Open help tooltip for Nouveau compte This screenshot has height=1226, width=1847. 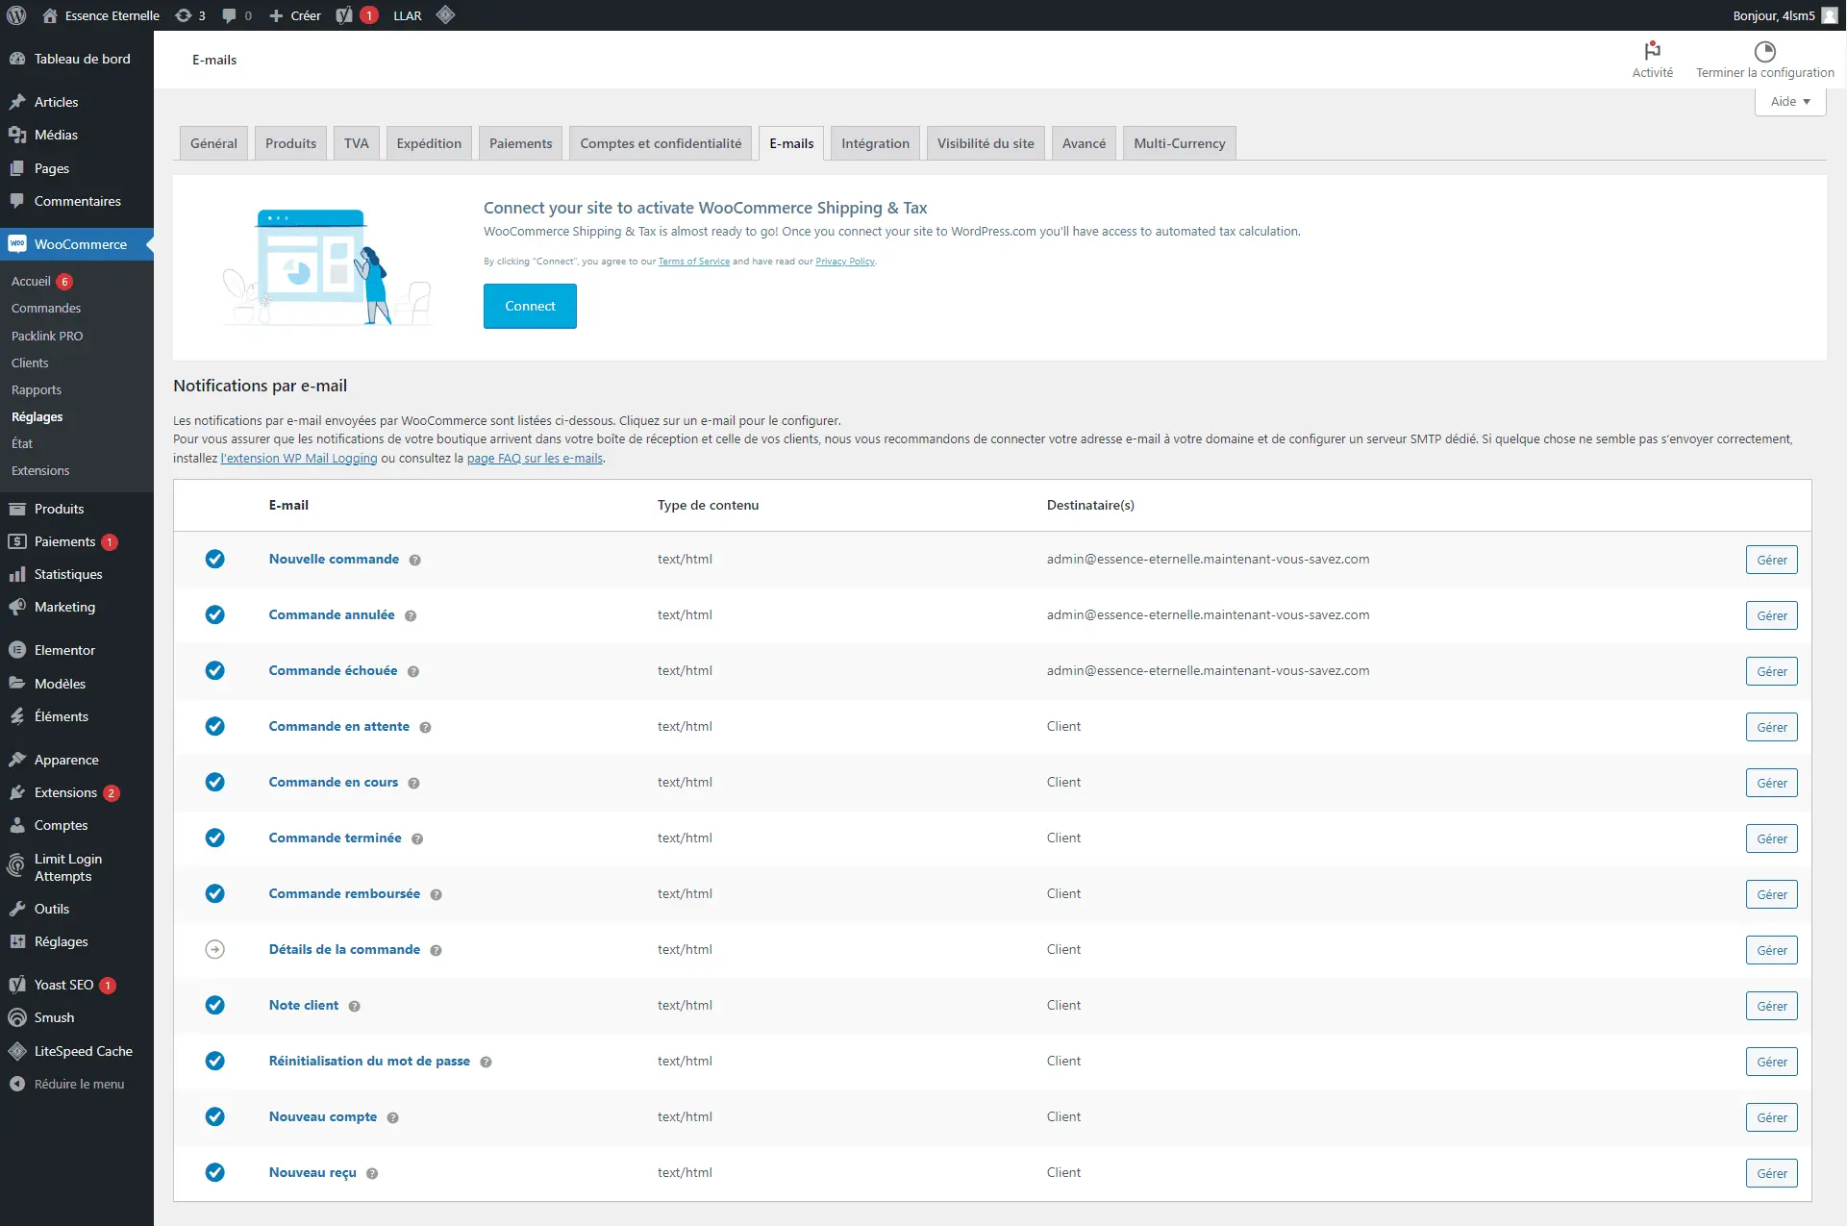tap(392, 1117)
